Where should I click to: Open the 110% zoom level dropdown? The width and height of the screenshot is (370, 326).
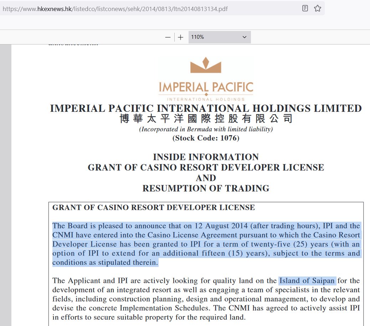220,37
